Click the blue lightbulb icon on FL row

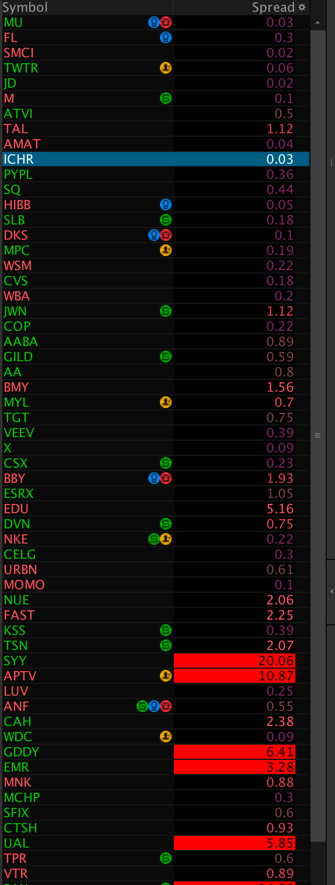pyautogui.click(x=166, y=38)
